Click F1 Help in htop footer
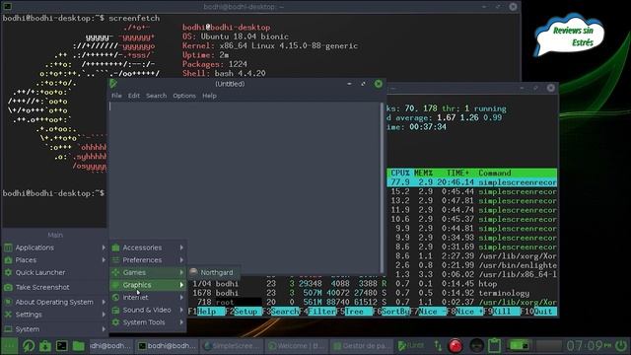Viewport: 631px width, 355px height. click(206, 312)
